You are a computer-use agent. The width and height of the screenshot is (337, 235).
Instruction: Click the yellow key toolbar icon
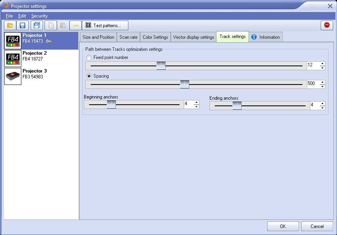coord(75,26)
